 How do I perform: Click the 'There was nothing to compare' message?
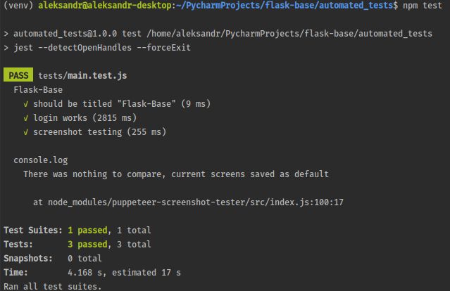[x=176, y=174]
